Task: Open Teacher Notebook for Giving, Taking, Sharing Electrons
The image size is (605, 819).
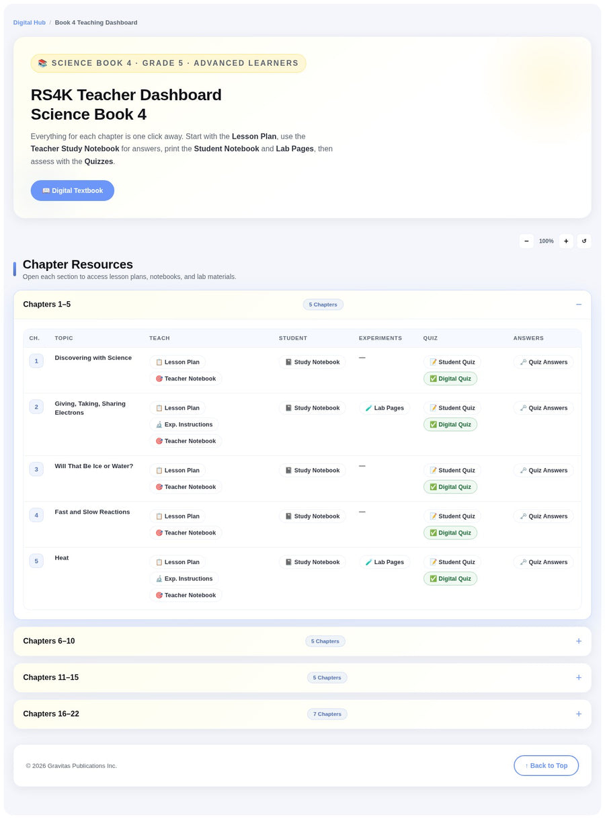Action: point(186,441)
